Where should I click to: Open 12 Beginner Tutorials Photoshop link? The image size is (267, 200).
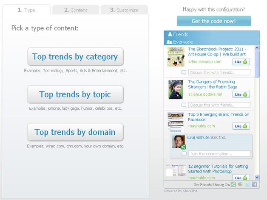point(218,169)
